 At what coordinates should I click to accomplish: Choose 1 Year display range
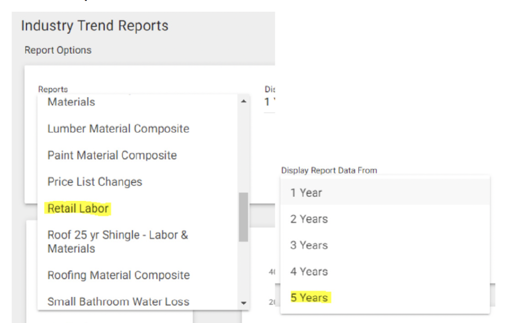coord(385,193)
